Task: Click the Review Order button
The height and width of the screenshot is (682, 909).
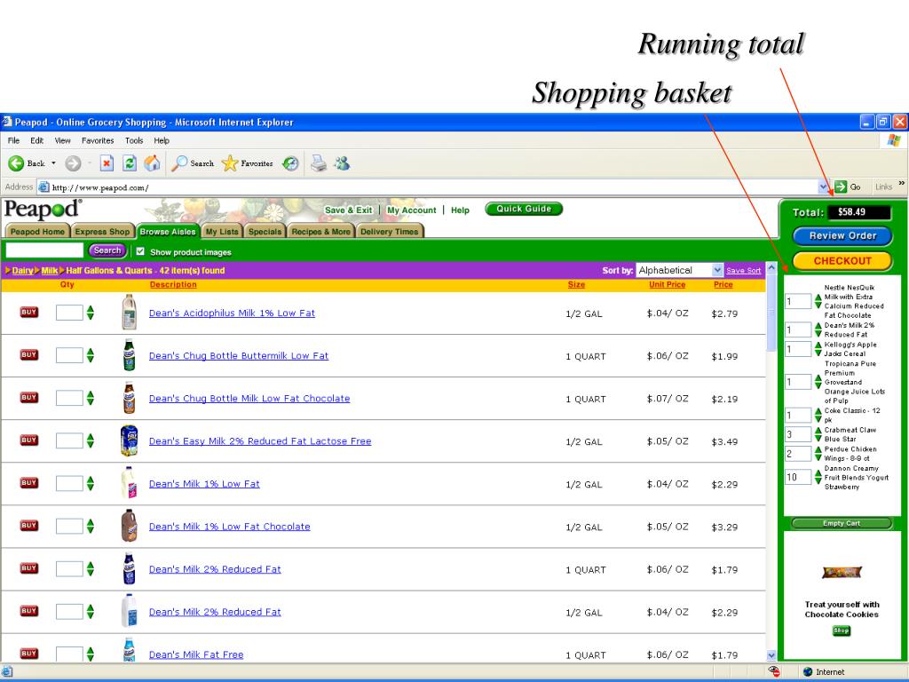Action: click(842, 236)
